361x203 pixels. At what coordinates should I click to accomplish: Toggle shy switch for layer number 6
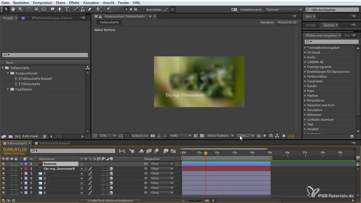(x=82, y=188)
